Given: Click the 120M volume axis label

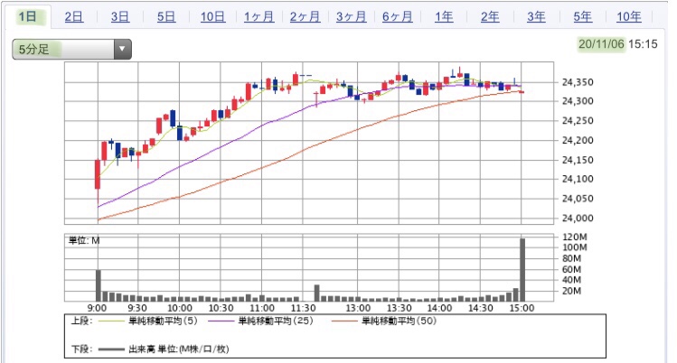Looking at the screenshot, I should (x=575, y=237).
